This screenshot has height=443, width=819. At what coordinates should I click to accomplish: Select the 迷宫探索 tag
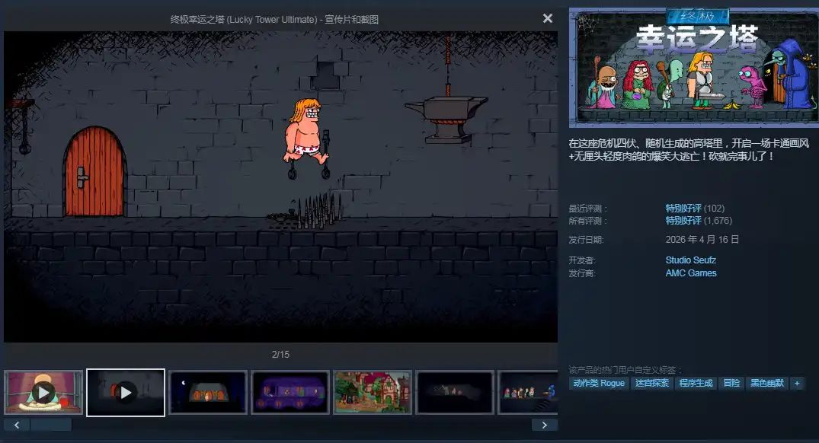tap(652, 383)
